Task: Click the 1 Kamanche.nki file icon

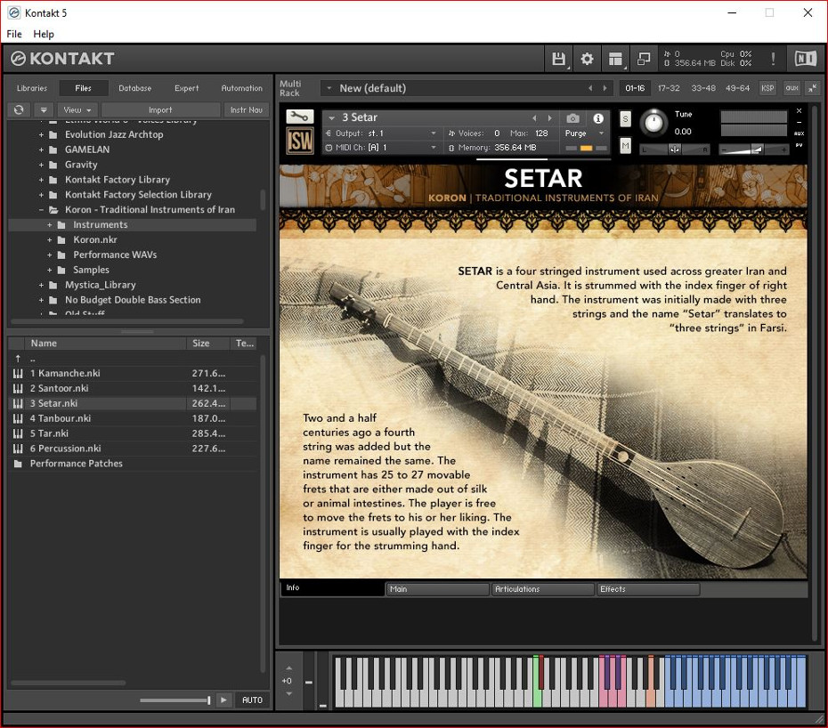Action: (18, 373)
